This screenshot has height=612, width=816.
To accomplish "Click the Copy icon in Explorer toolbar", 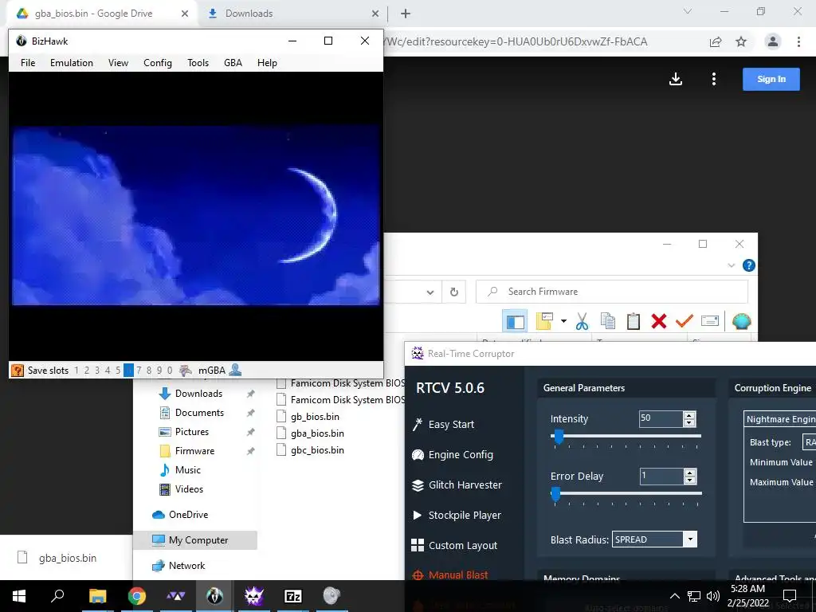I will (x=607, y=321).
